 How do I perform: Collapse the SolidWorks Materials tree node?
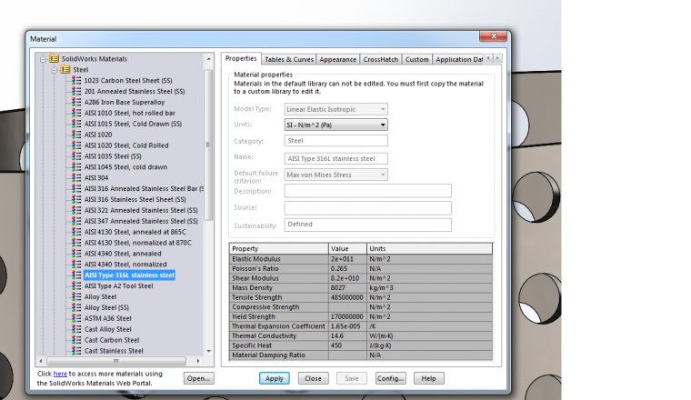coord(43,59)
